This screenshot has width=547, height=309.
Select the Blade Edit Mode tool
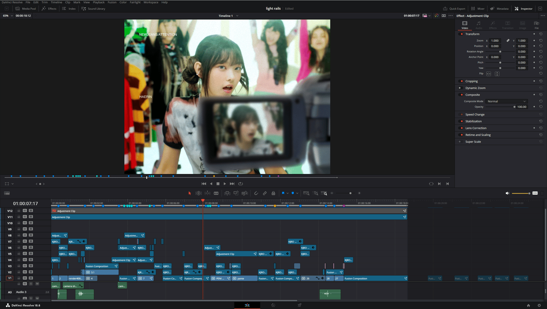click(x=216, y=193)
